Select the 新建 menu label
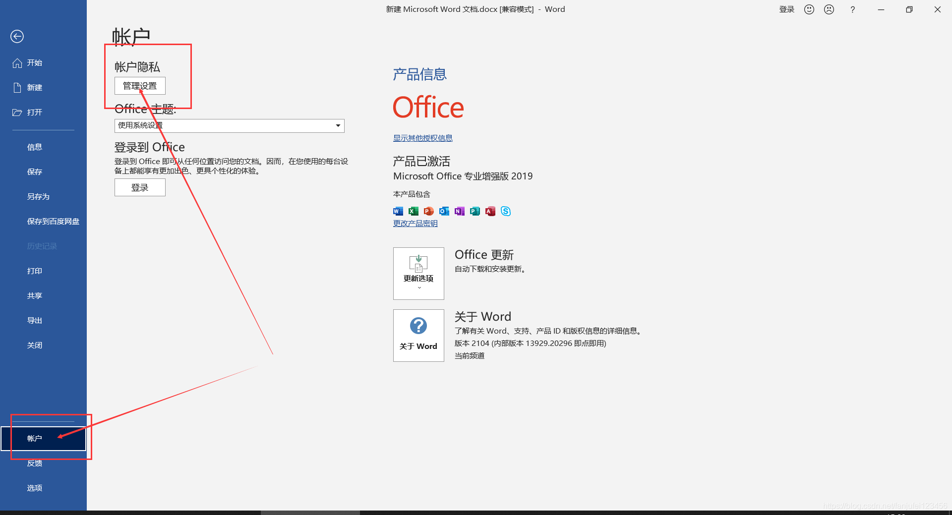 [35, 88]
